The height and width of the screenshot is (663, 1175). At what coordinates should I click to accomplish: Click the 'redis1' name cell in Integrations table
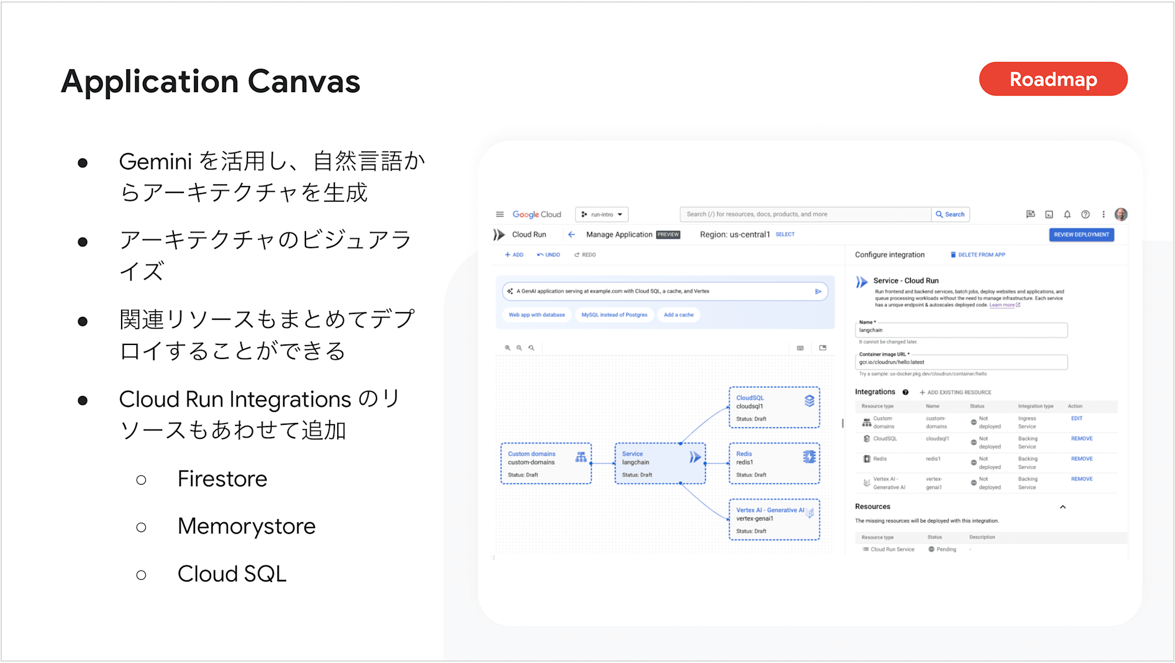[934, 459]
